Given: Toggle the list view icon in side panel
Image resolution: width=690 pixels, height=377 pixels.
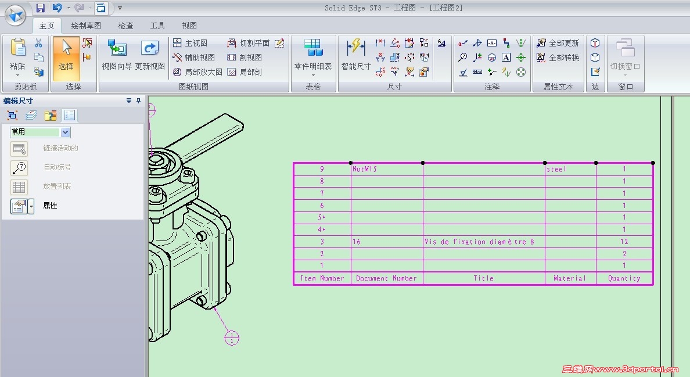Looking at the screenshot, I should tap(70, 115).
